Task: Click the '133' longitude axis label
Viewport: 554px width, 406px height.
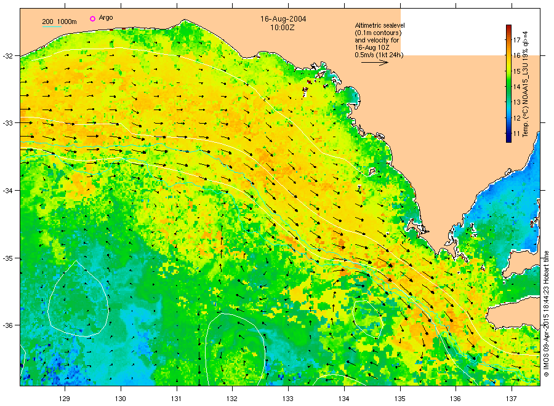Action: [288, 399]
